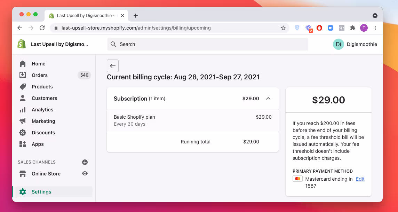Click the code brackets extension icon
This screenshot has width=398, height=212.
(x=341, y=28)
